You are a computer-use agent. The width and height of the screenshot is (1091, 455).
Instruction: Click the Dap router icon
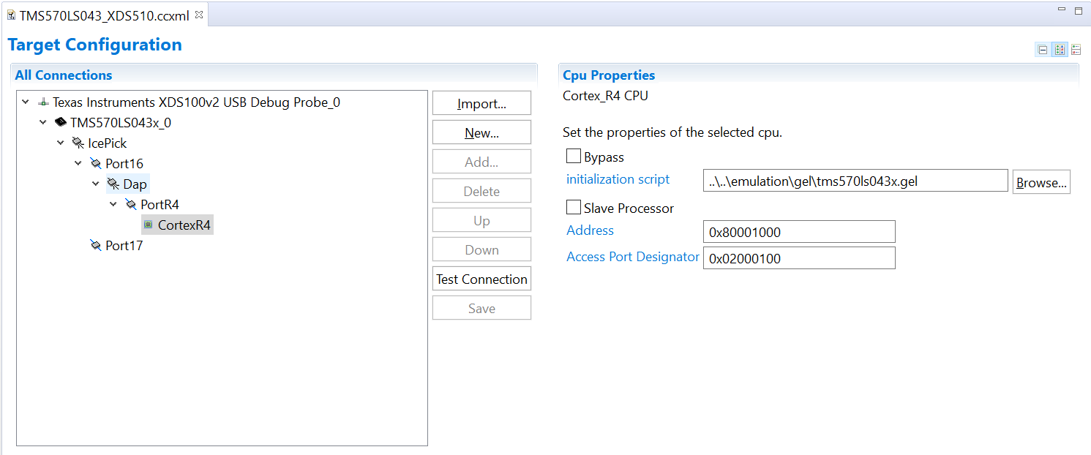(x=113, y=184)
